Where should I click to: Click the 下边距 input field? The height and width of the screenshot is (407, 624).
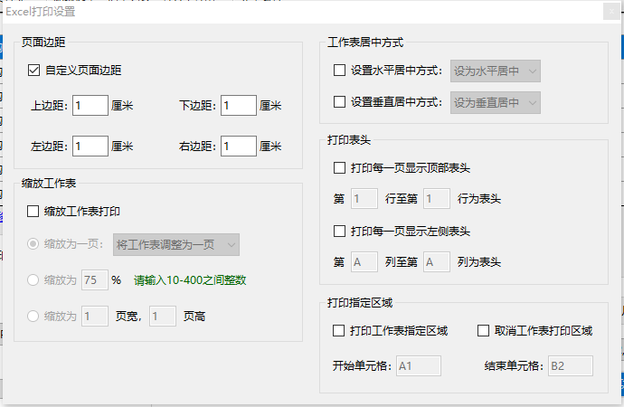[x=239, y=106]
